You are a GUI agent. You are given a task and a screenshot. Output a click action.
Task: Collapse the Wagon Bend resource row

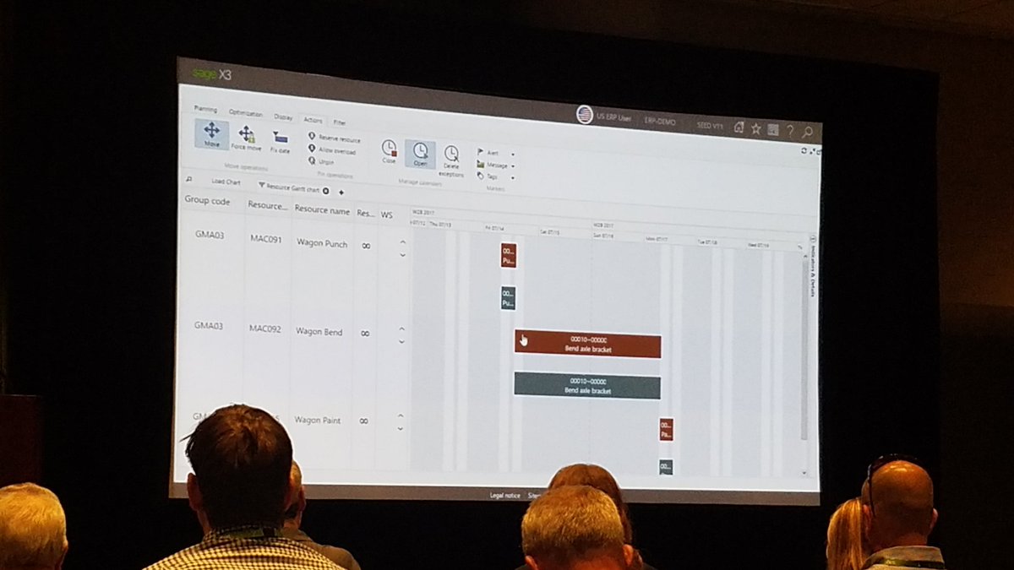click(401, 328)
